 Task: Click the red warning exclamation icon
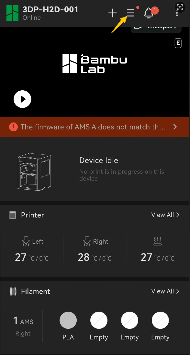pos(13,127)
